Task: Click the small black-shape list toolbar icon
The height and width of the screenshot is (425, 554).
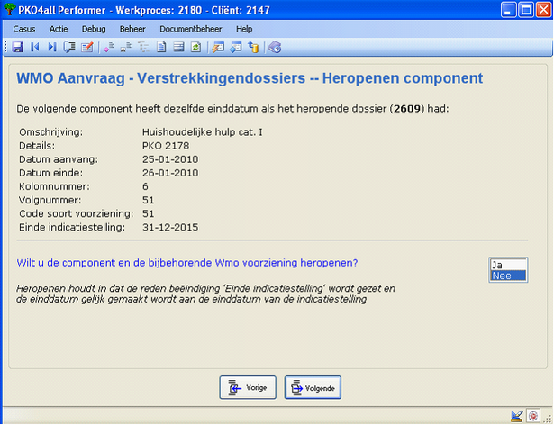Action: point(126,47)
